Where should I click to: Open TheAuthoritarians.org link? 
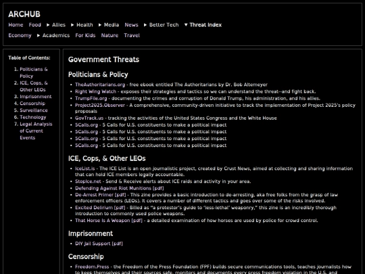coord(100,85)
